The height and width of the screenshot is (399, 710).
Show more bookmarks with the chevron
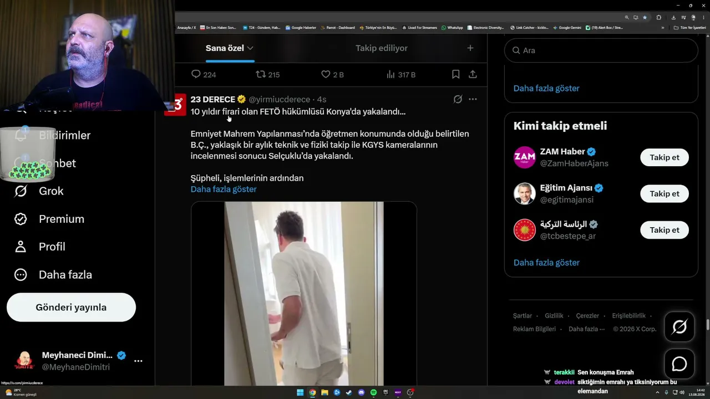[662, 28]
